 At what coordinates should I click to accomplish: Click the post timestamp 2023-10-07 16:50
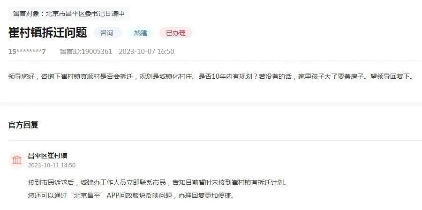146,52
